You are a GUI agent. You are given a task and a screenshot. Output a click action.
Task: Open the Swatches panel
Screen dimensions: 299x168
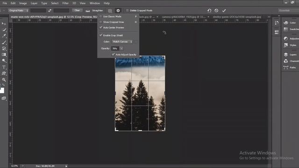[x=291, y=29]
